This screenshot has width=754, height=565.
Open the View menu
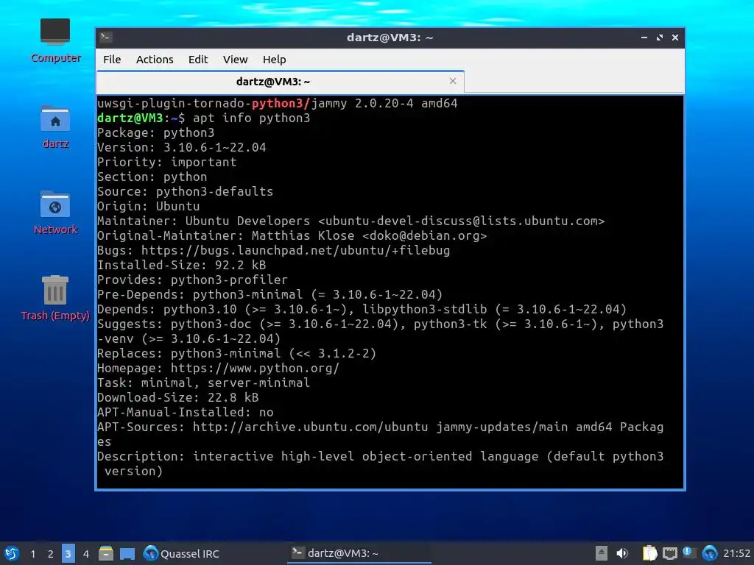(x=235, y=60)
